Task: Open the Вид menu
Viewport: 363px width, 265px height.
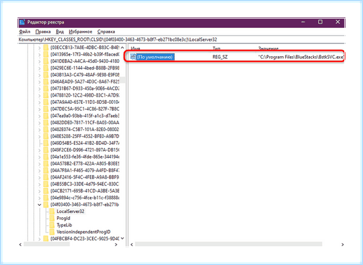Action: click(60, 31)
